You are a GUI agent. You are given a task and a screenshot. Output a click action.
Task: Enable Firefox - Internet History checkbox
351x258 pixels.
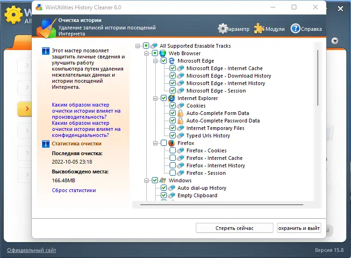(x=172, y=165)
